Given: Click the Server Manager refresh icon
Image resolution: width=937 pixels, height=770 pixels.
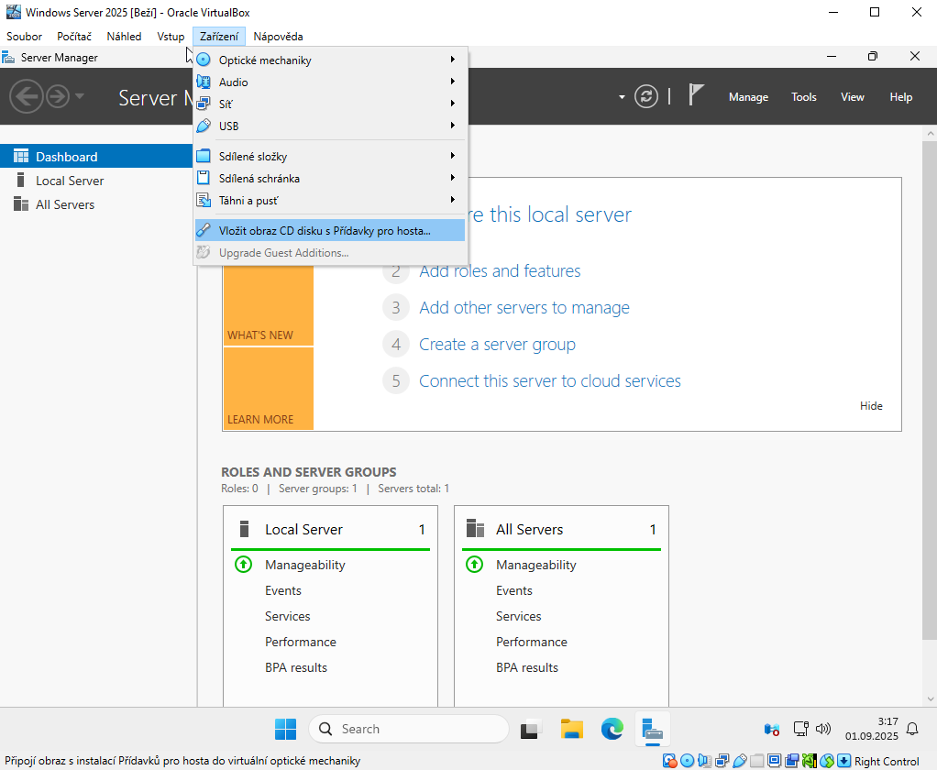Looking at the screenshot, I should 646,96.
